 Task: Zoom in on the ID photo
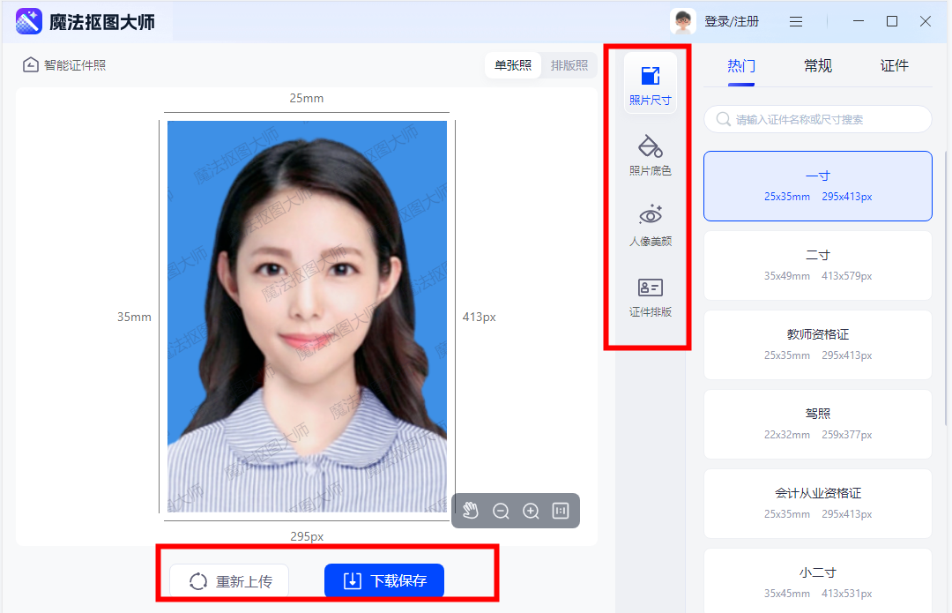530,510
